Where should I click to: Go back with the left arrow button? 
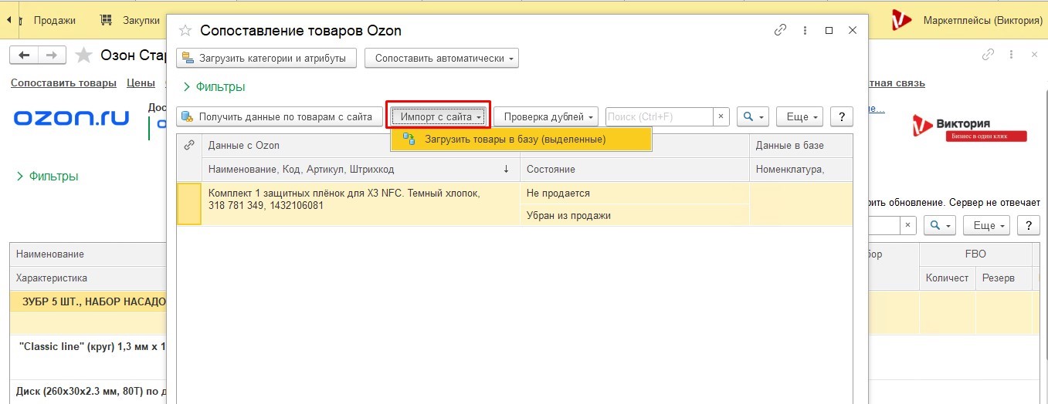coord(24,55)
